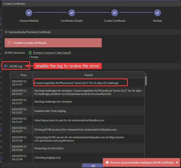Click the Review step label

point(157,21)
